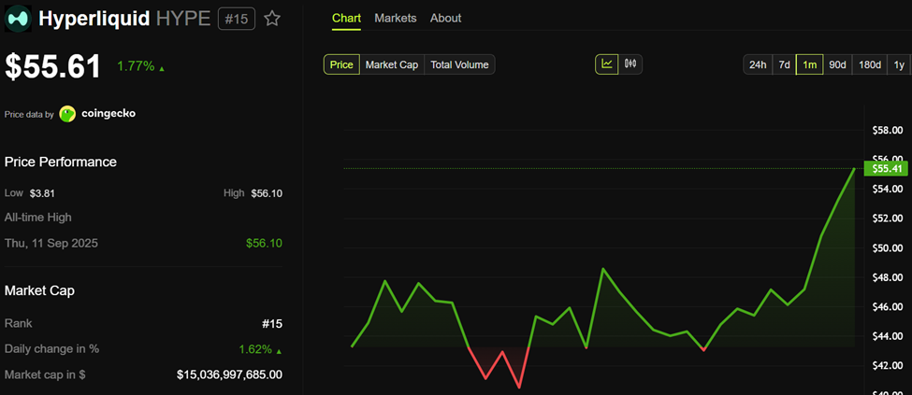Click the Price Performance heading
The width and height of the screenshot is (912, 395).
[61, 162]
